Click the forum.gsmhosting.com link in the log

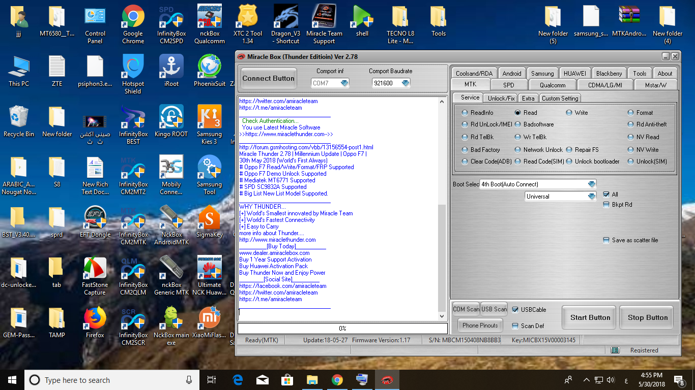click(306, 147)
